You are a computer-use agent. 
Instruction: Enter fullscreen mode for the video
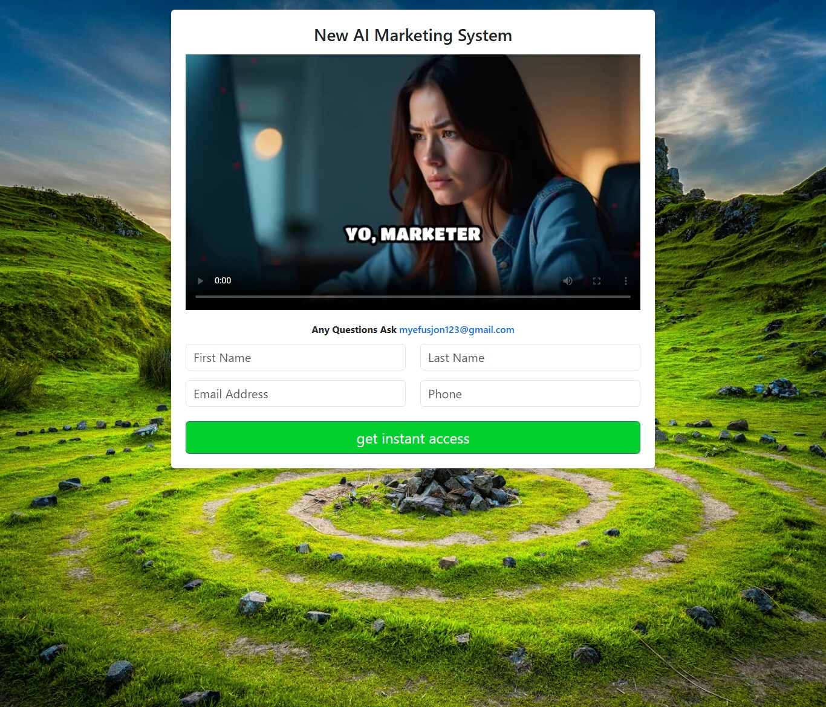pyautogui.click(x=597, y=281)
